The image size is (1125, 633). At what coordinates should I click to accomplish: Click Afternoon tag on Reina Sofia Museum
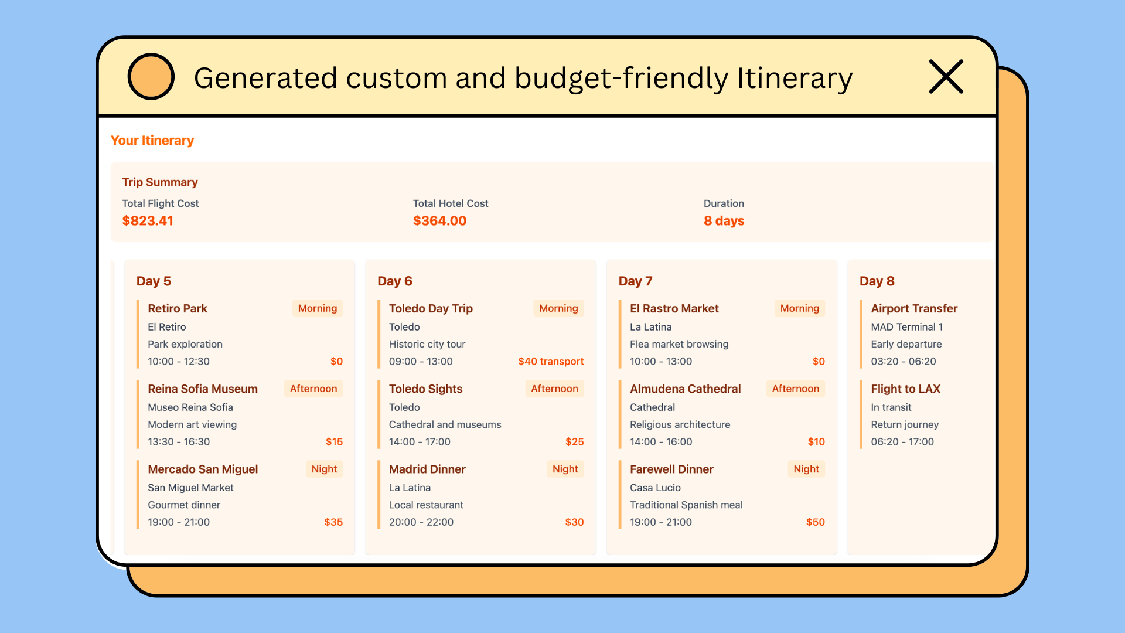(x=313, y=389)
